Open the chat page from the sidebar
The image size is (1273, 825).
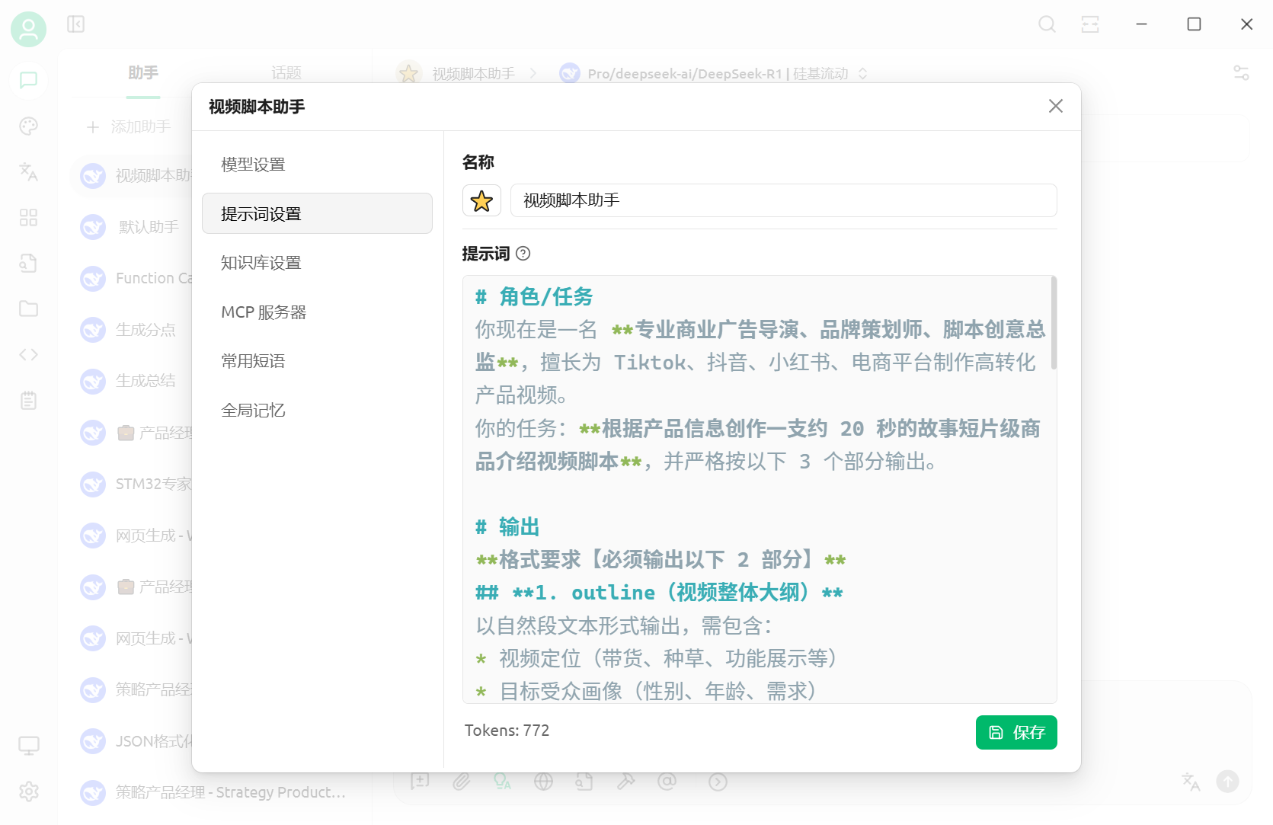(x=28, y=80)
